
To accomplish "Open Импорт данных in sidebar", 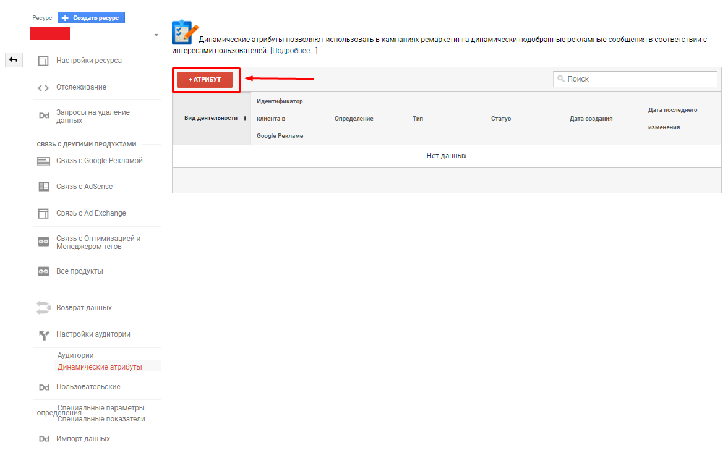I will (x=83, y=439).
